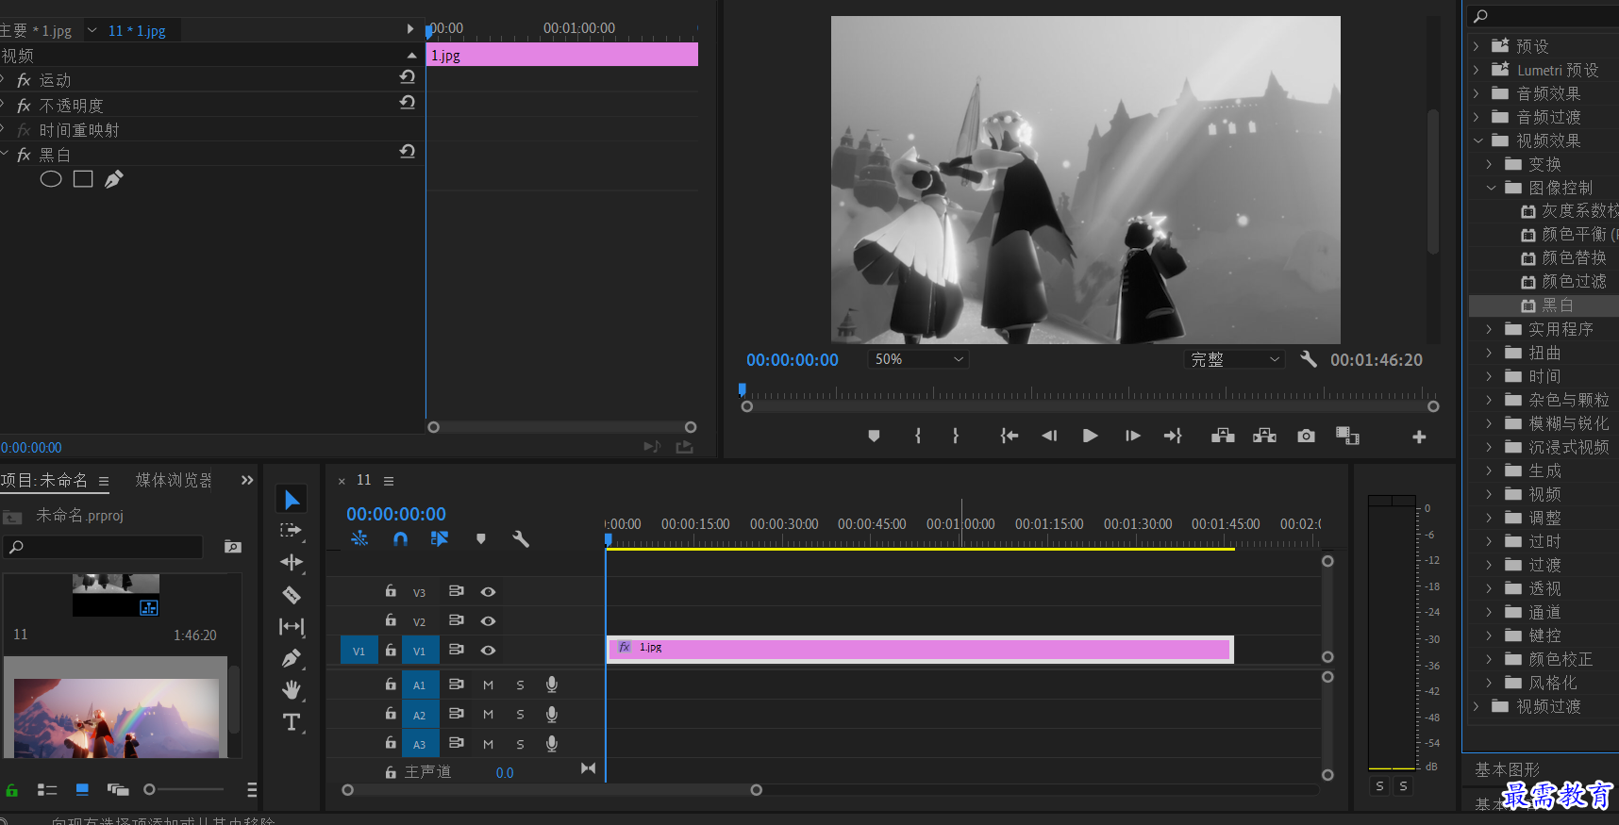
Task: Expand the 模糊与锐化 folder
Action: (x=1490, y=423)
